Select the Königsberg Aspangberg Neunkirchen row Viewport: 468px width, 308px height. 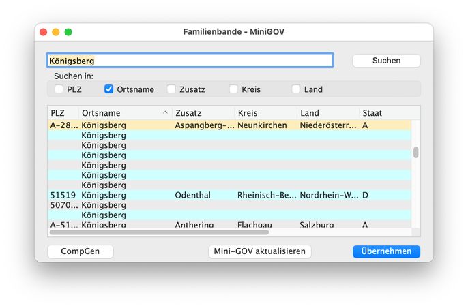[205, 125]
